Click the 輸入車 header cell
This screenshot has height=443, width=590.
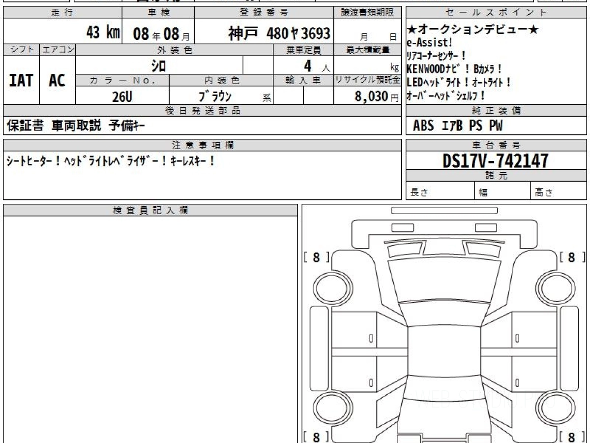(303, 80)
